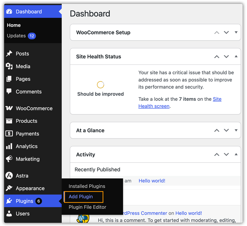Image resolution: width=247 pixels, height=226 pixels.
Task: Open the Analytics menu
Action: tap(33, 146)
